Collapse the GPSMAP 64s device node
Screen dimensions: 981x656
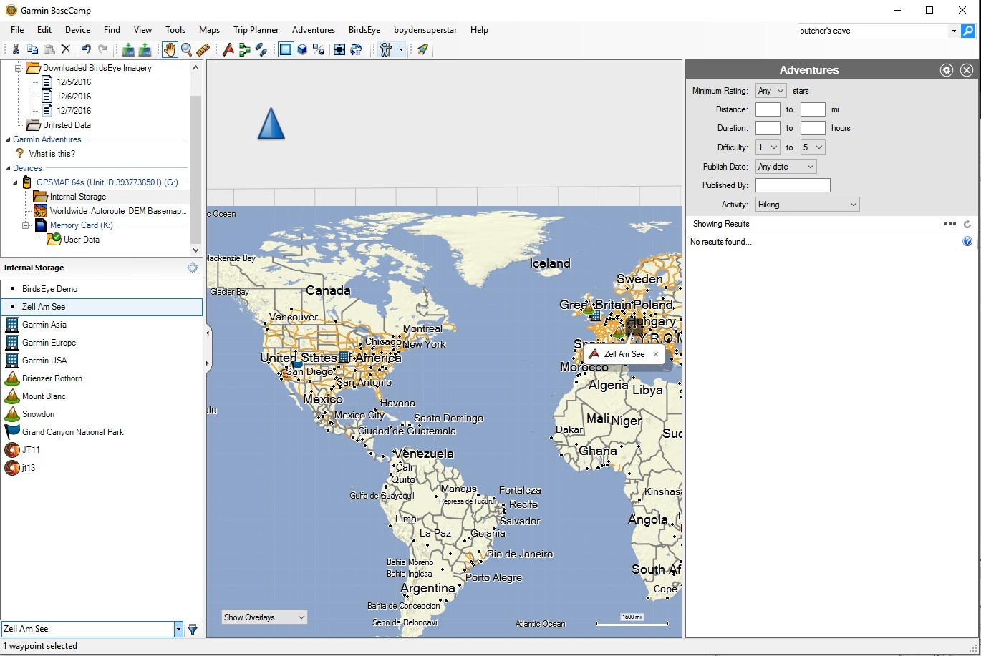(15, 182)
